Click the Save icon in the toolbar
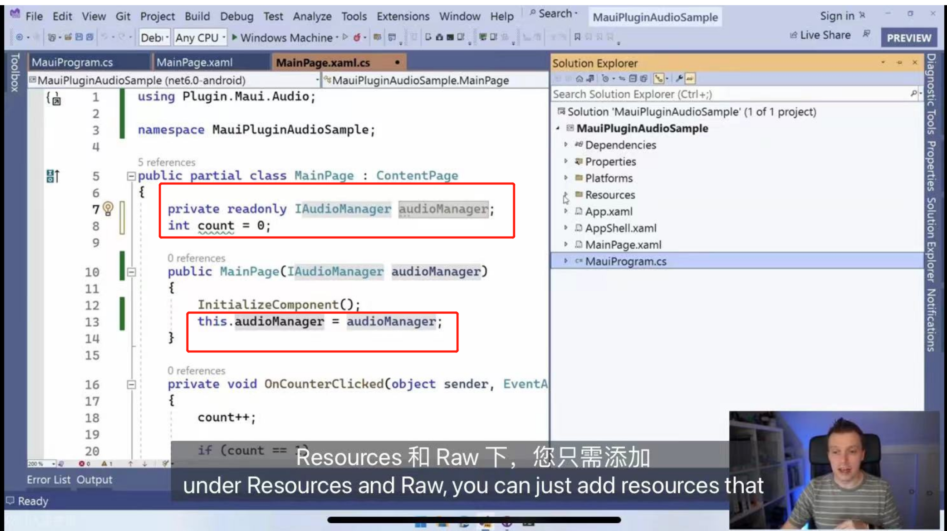Screen dimensions: 947x531 (79, 37)
